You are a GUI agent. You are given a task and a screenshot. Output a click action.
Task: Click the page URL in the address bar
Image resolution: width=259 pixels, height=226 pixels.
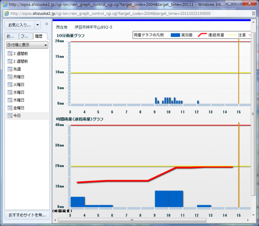[x=110, y=14]
